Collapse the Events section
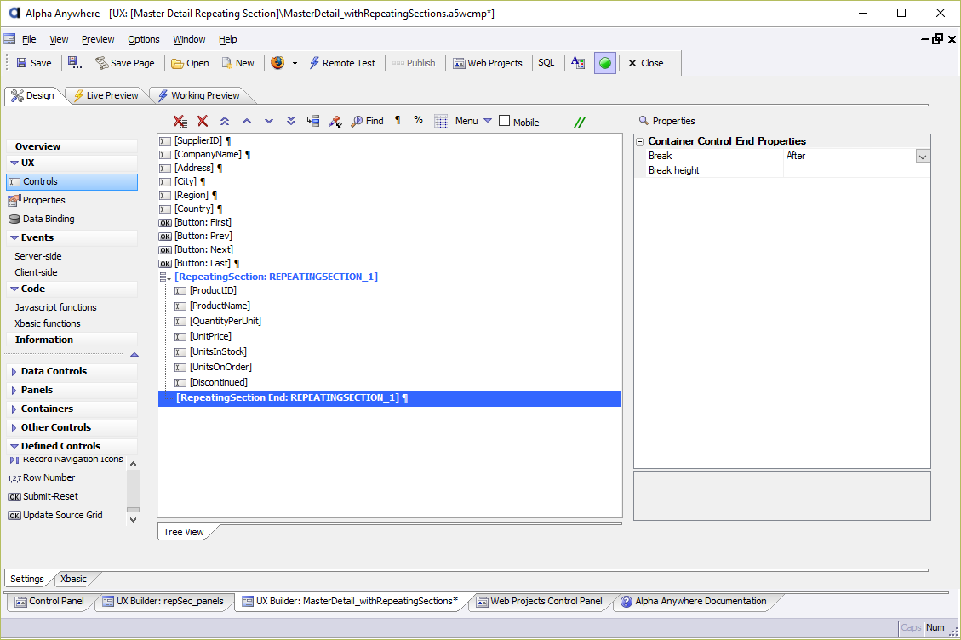The width and height of the screenshot is (961, 640). click(x=14, y=237)
